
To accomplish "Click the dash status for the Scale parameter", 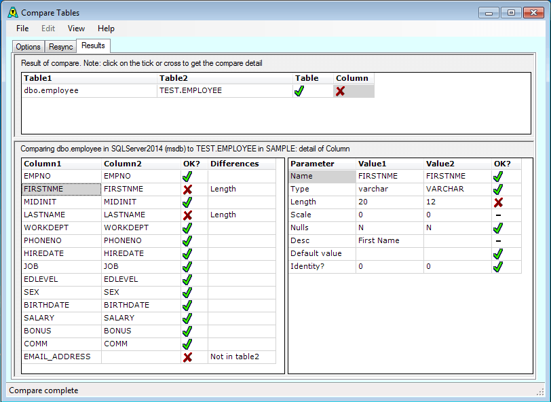I will 498,215.
